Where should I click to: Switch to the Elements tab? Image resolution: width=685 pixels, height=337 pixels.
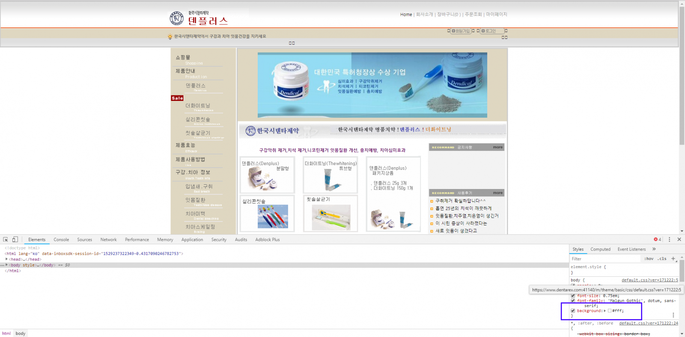click(x=37, y=239)
